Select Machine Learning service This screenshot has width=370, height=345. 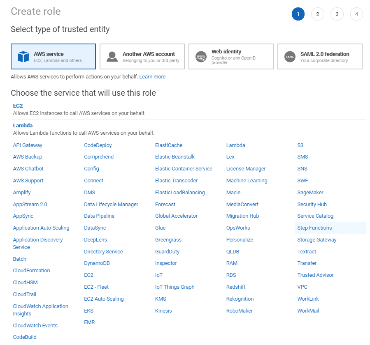[x=247, y=181]
